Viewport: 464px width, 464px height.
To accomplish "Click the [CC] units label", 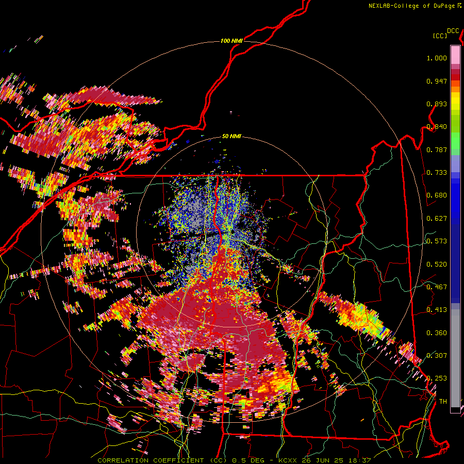I will coord(440,36).
